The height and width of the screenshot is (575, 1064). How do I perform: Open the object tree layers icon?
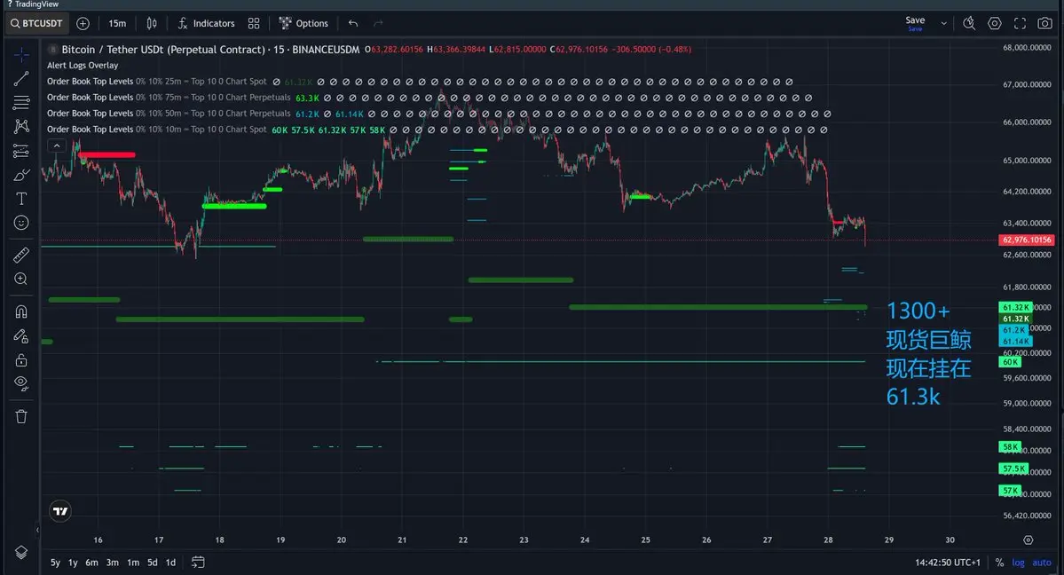21,553
